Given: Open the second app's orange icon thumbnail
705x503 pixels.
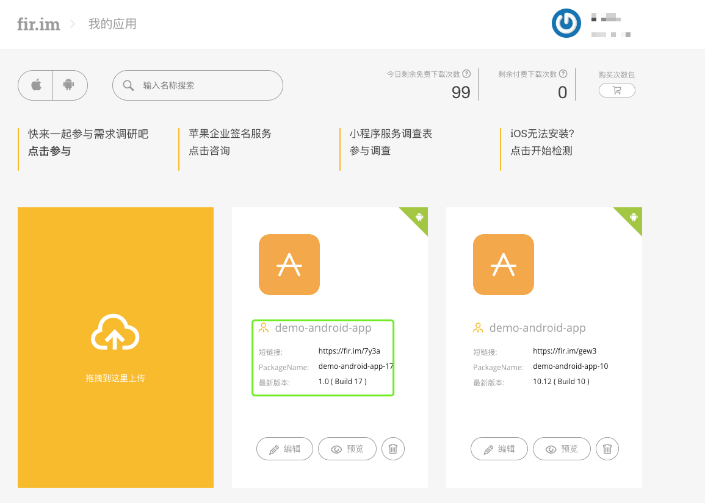Looking at the screenshot, I should (x=504, y=265).
